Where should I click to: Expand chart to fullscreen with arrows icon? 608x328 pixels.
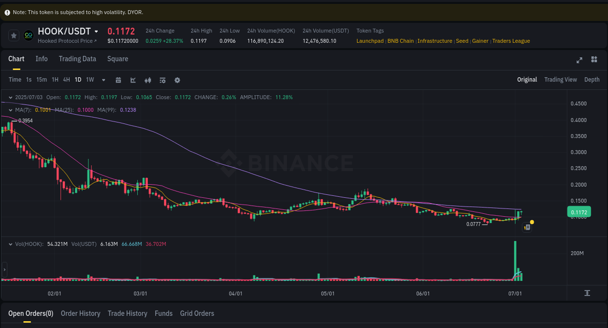pos(579,60)
